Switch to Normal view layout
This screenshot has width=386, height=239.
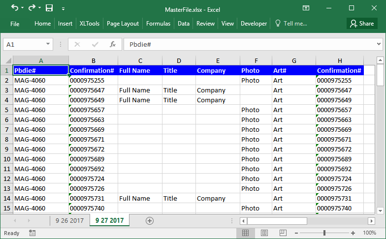click(x=245, y=233)
